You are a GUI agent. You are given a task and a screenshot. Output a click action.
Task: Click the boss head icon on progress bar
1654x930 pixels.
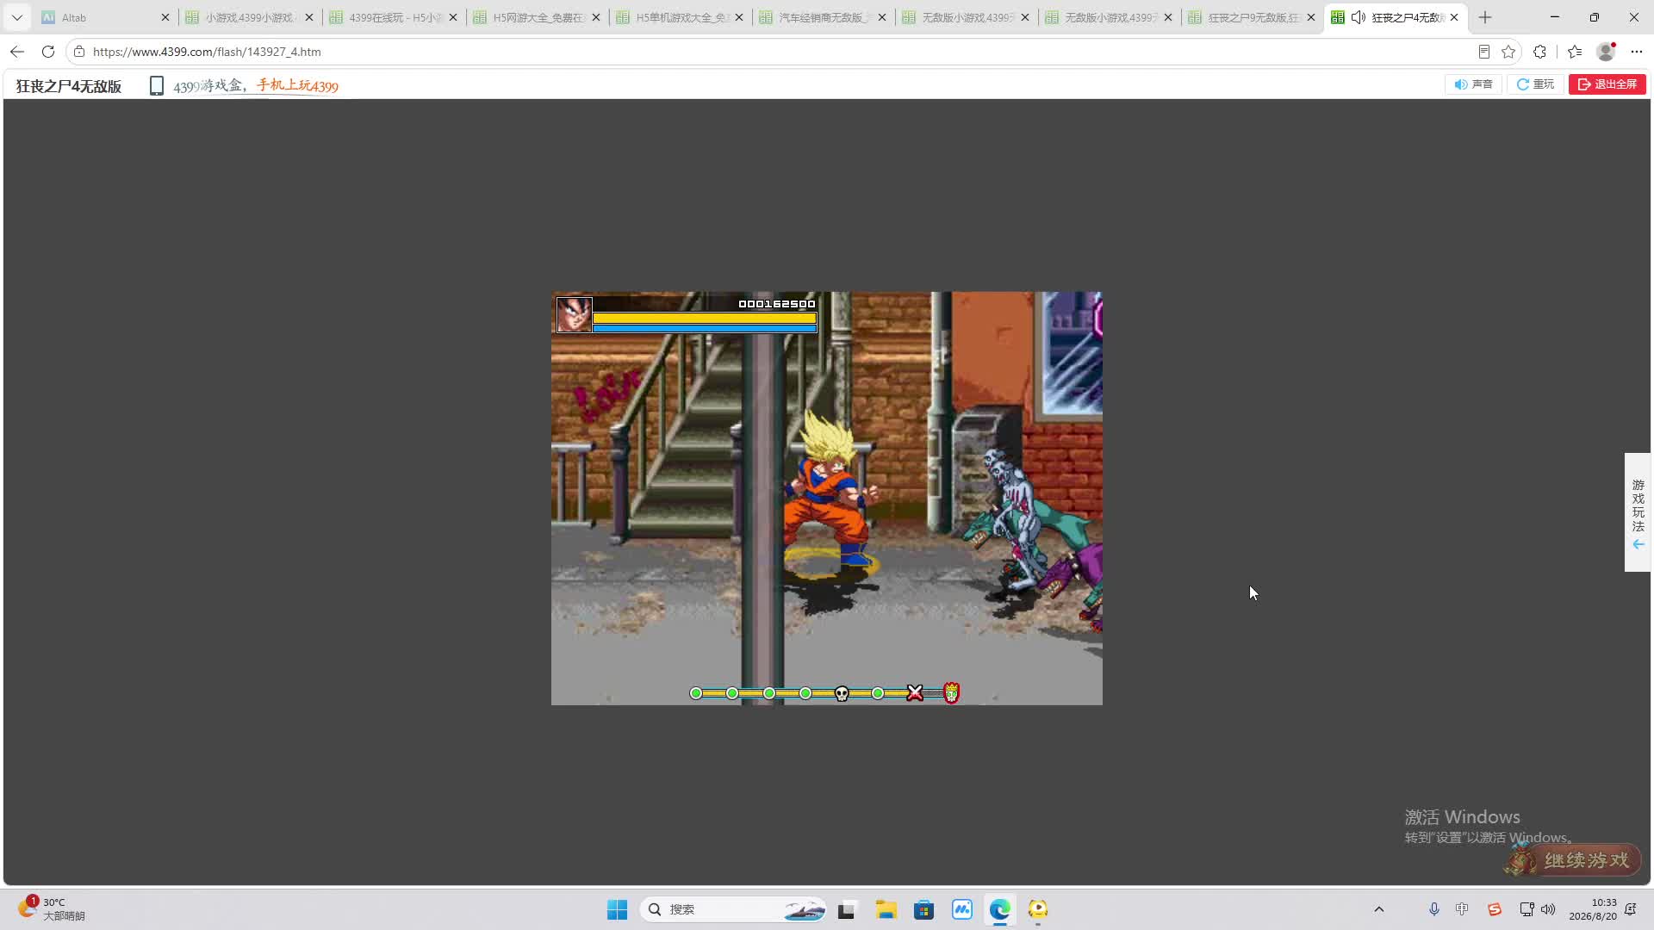coord(951,692)
